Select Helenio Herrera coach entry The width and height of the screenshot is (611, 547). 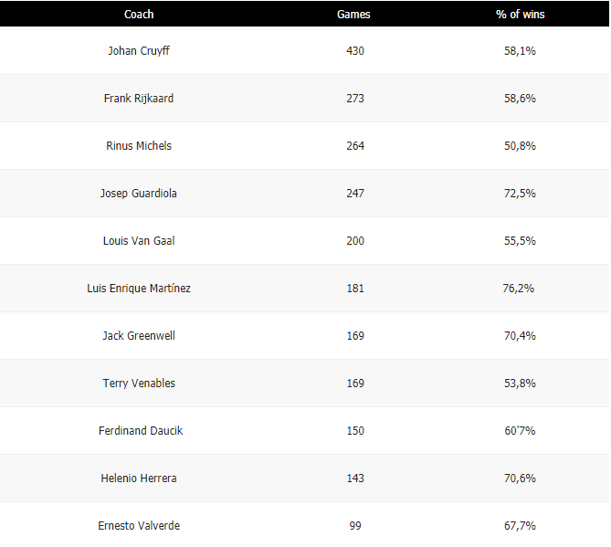[139, 479]
